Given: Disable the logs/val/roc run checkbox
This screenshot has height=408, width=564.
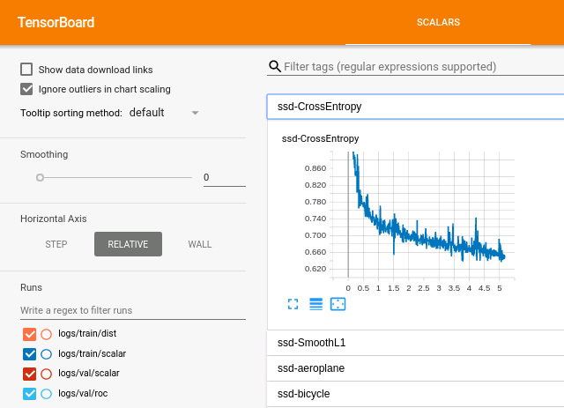Looking at the screenshot, I should 29,393.
